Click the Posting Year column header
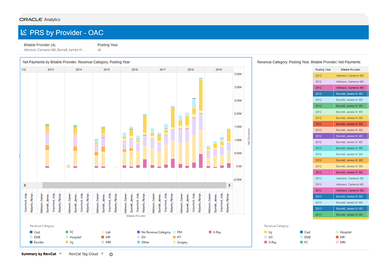 click(323, 69)
